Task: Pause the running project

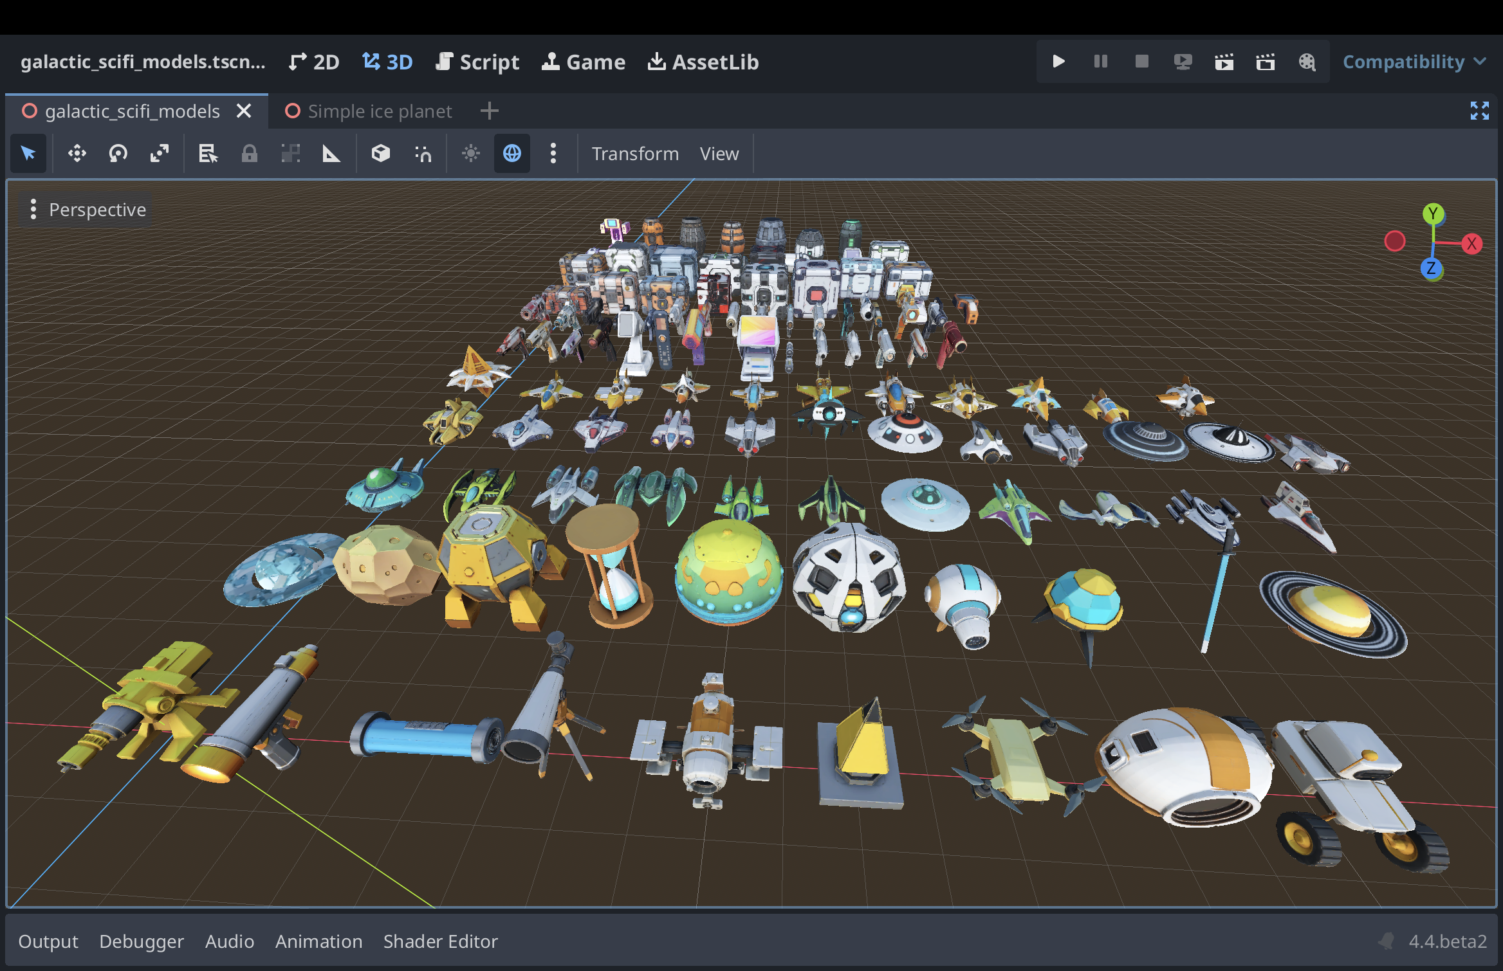Action: [x=1100, y=62]
